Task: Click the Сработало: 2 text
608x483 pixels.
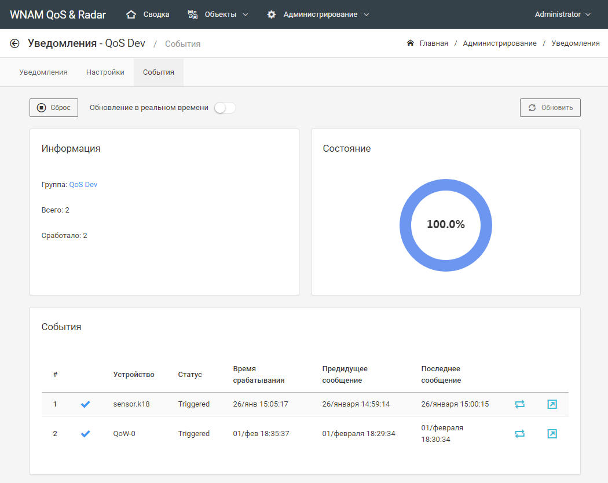Action: coord(64,236)
